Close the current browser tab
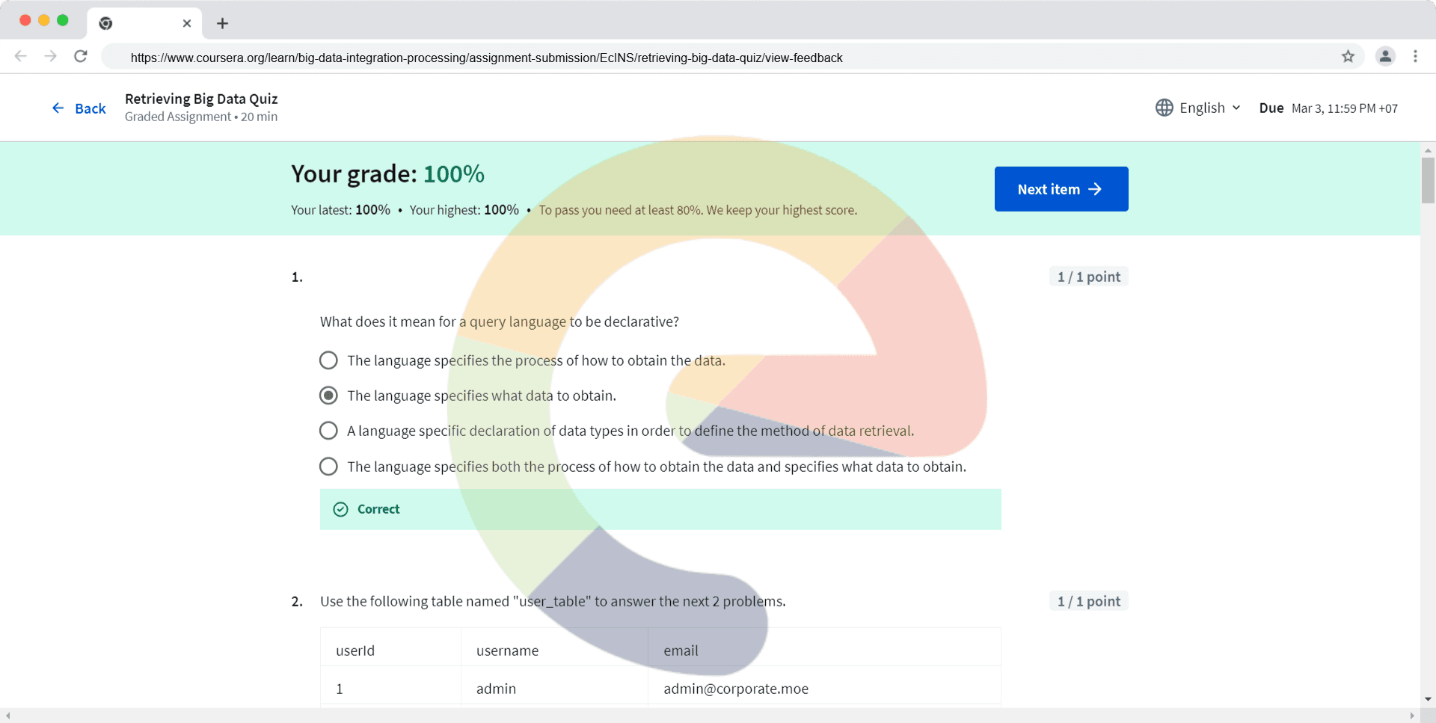Image resolution: width=1436 pixels, height=723 pixels. click(x=187, y=23)
